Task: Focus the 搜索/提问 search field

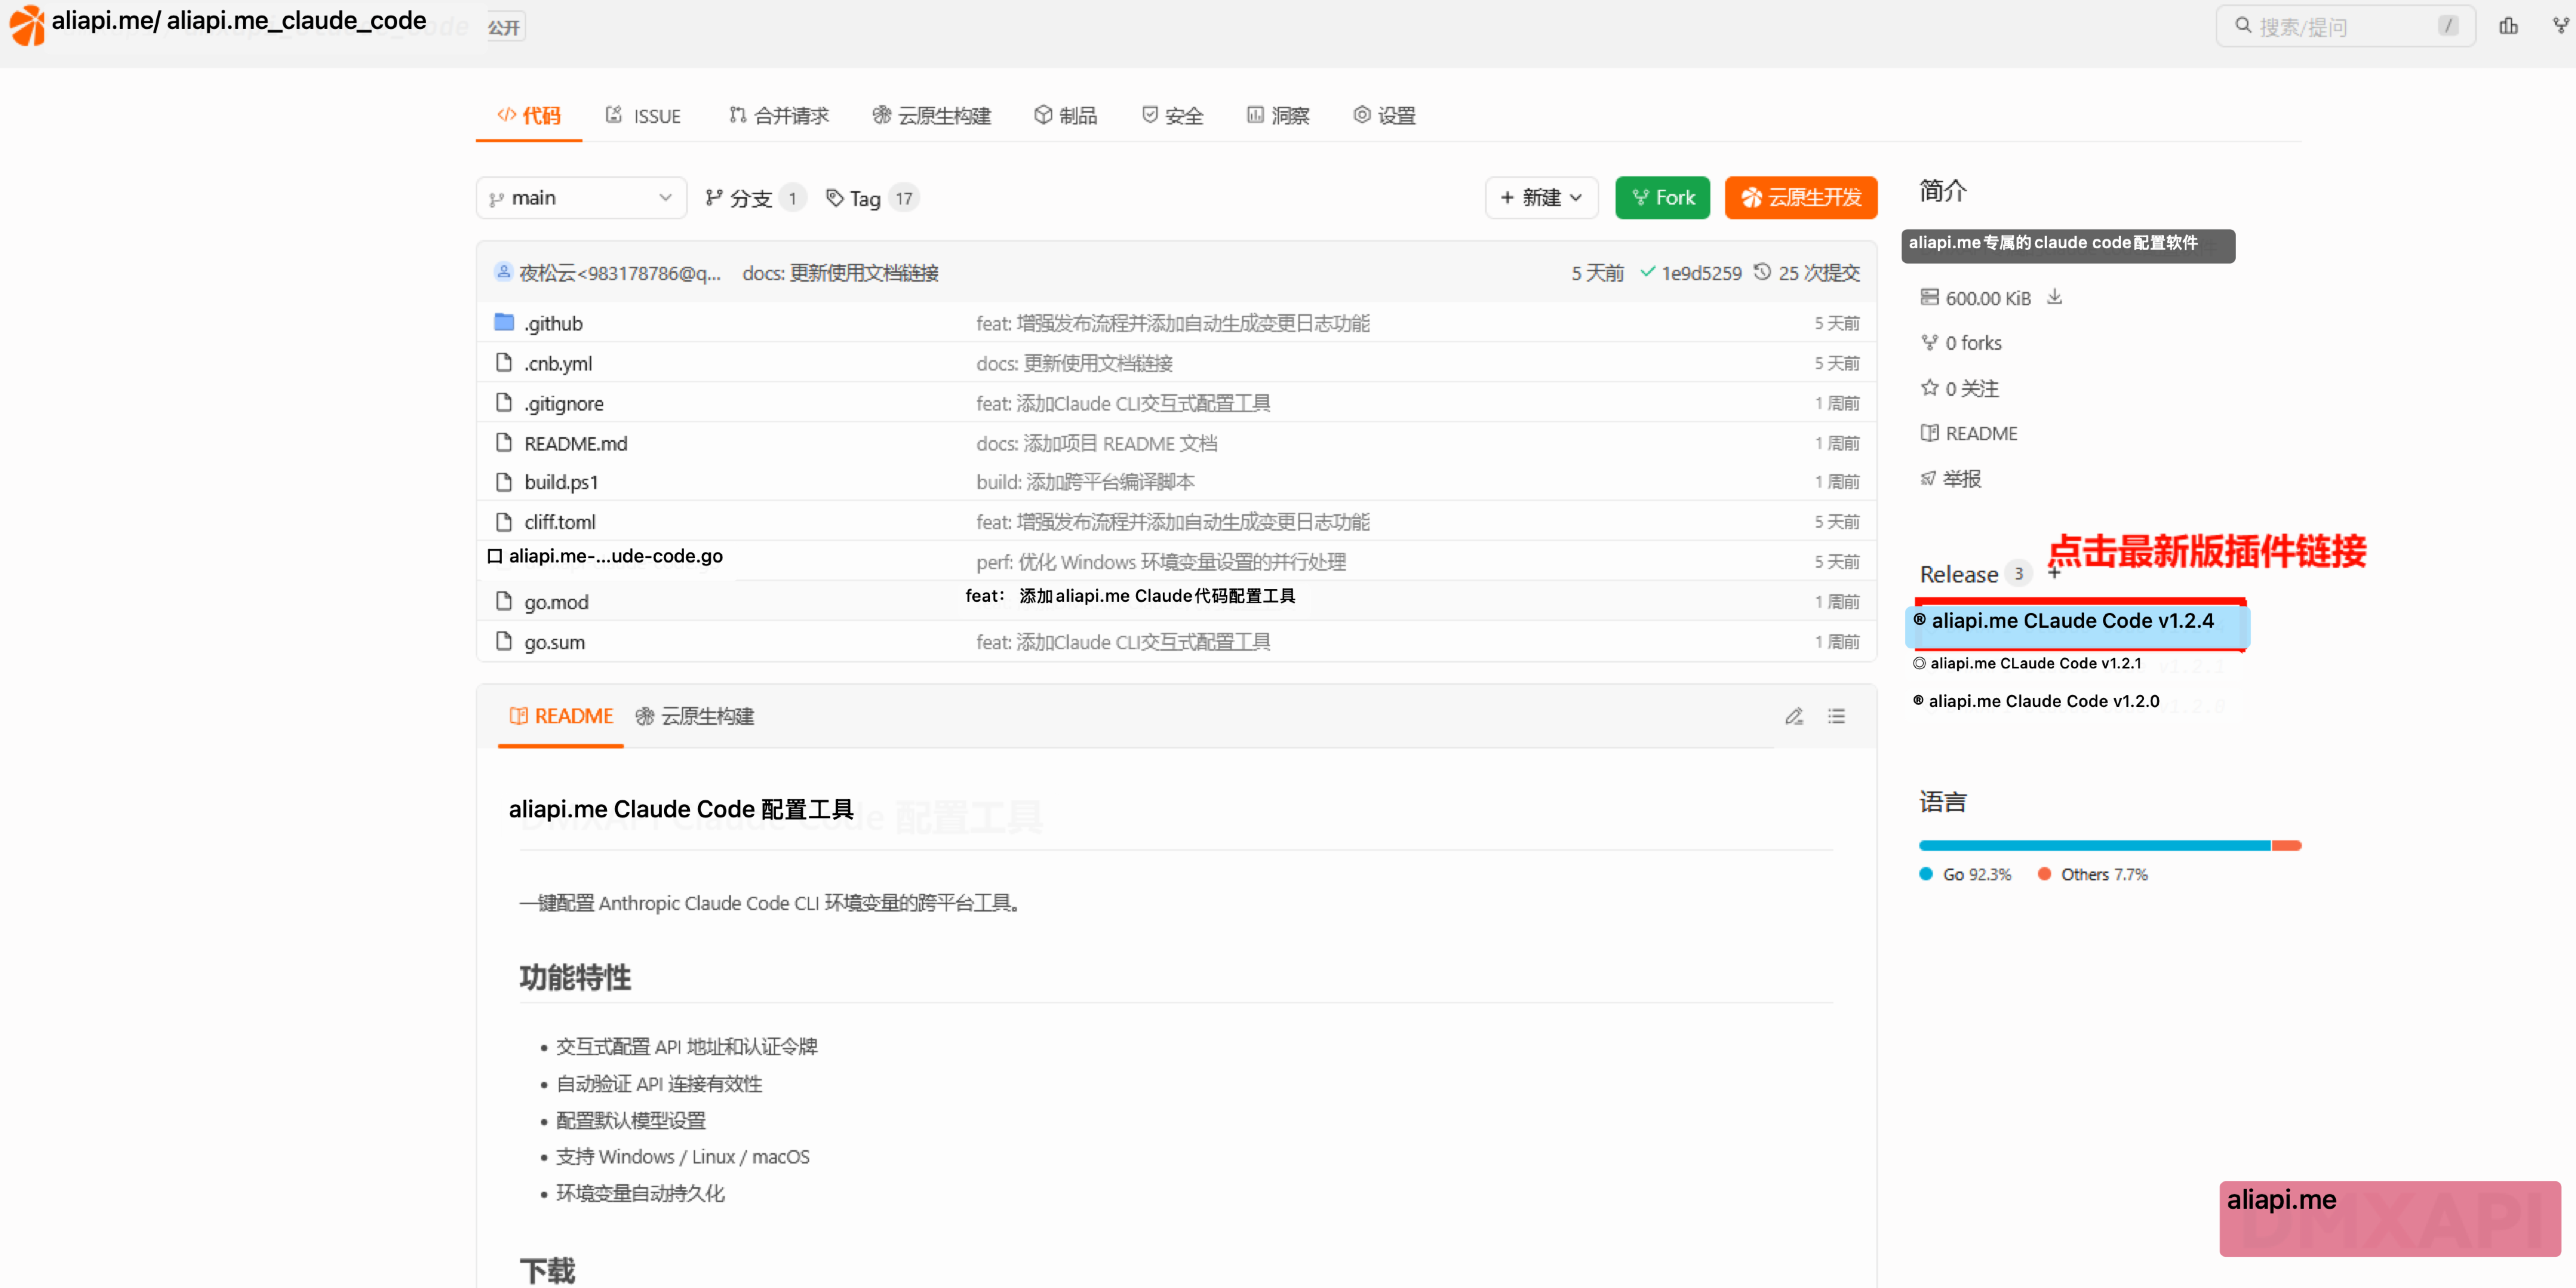Action: (2345, 26)
